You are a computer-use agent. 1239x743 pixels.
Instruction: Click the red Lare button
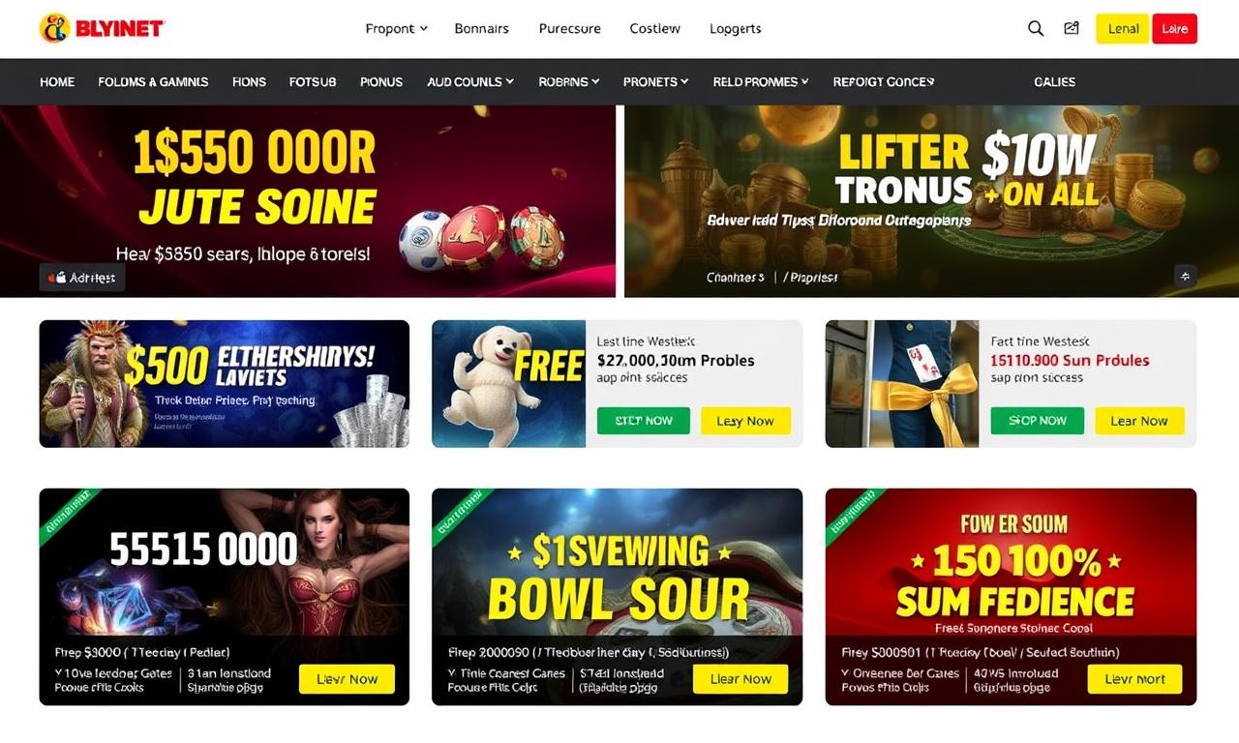pos(1174,29)
